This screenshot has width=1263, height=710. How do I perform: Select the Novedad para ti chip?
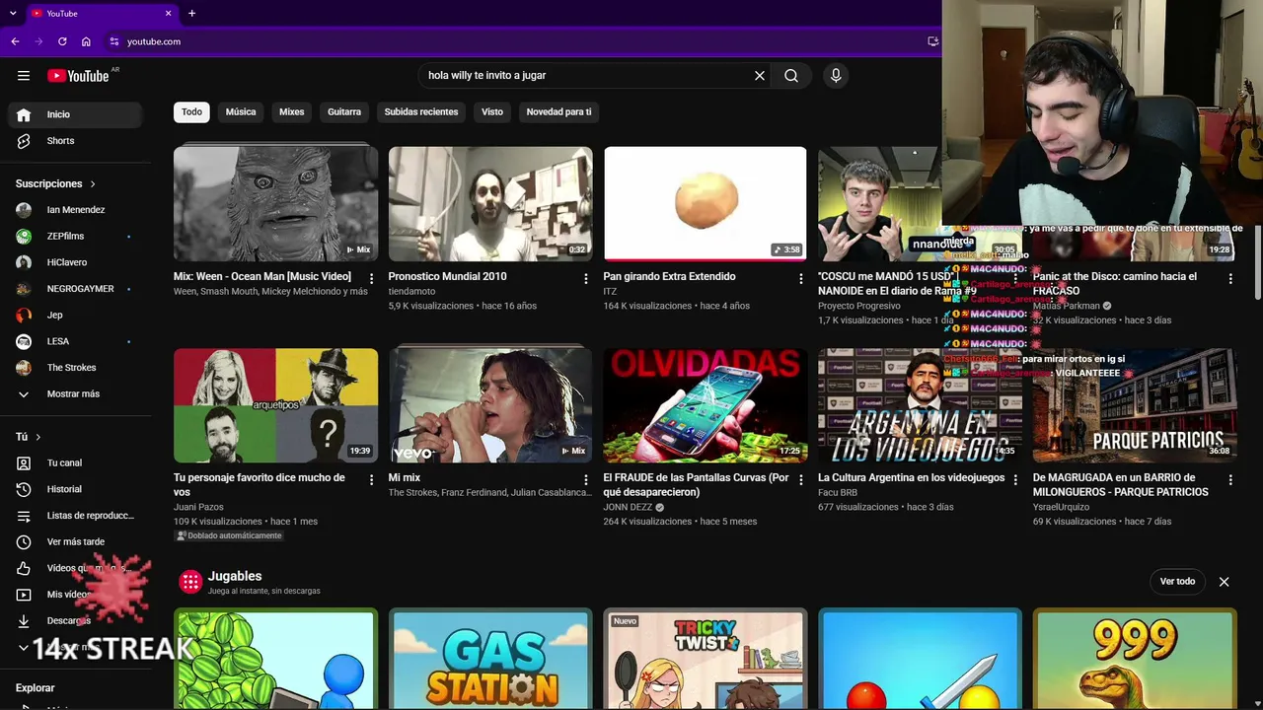558,112
